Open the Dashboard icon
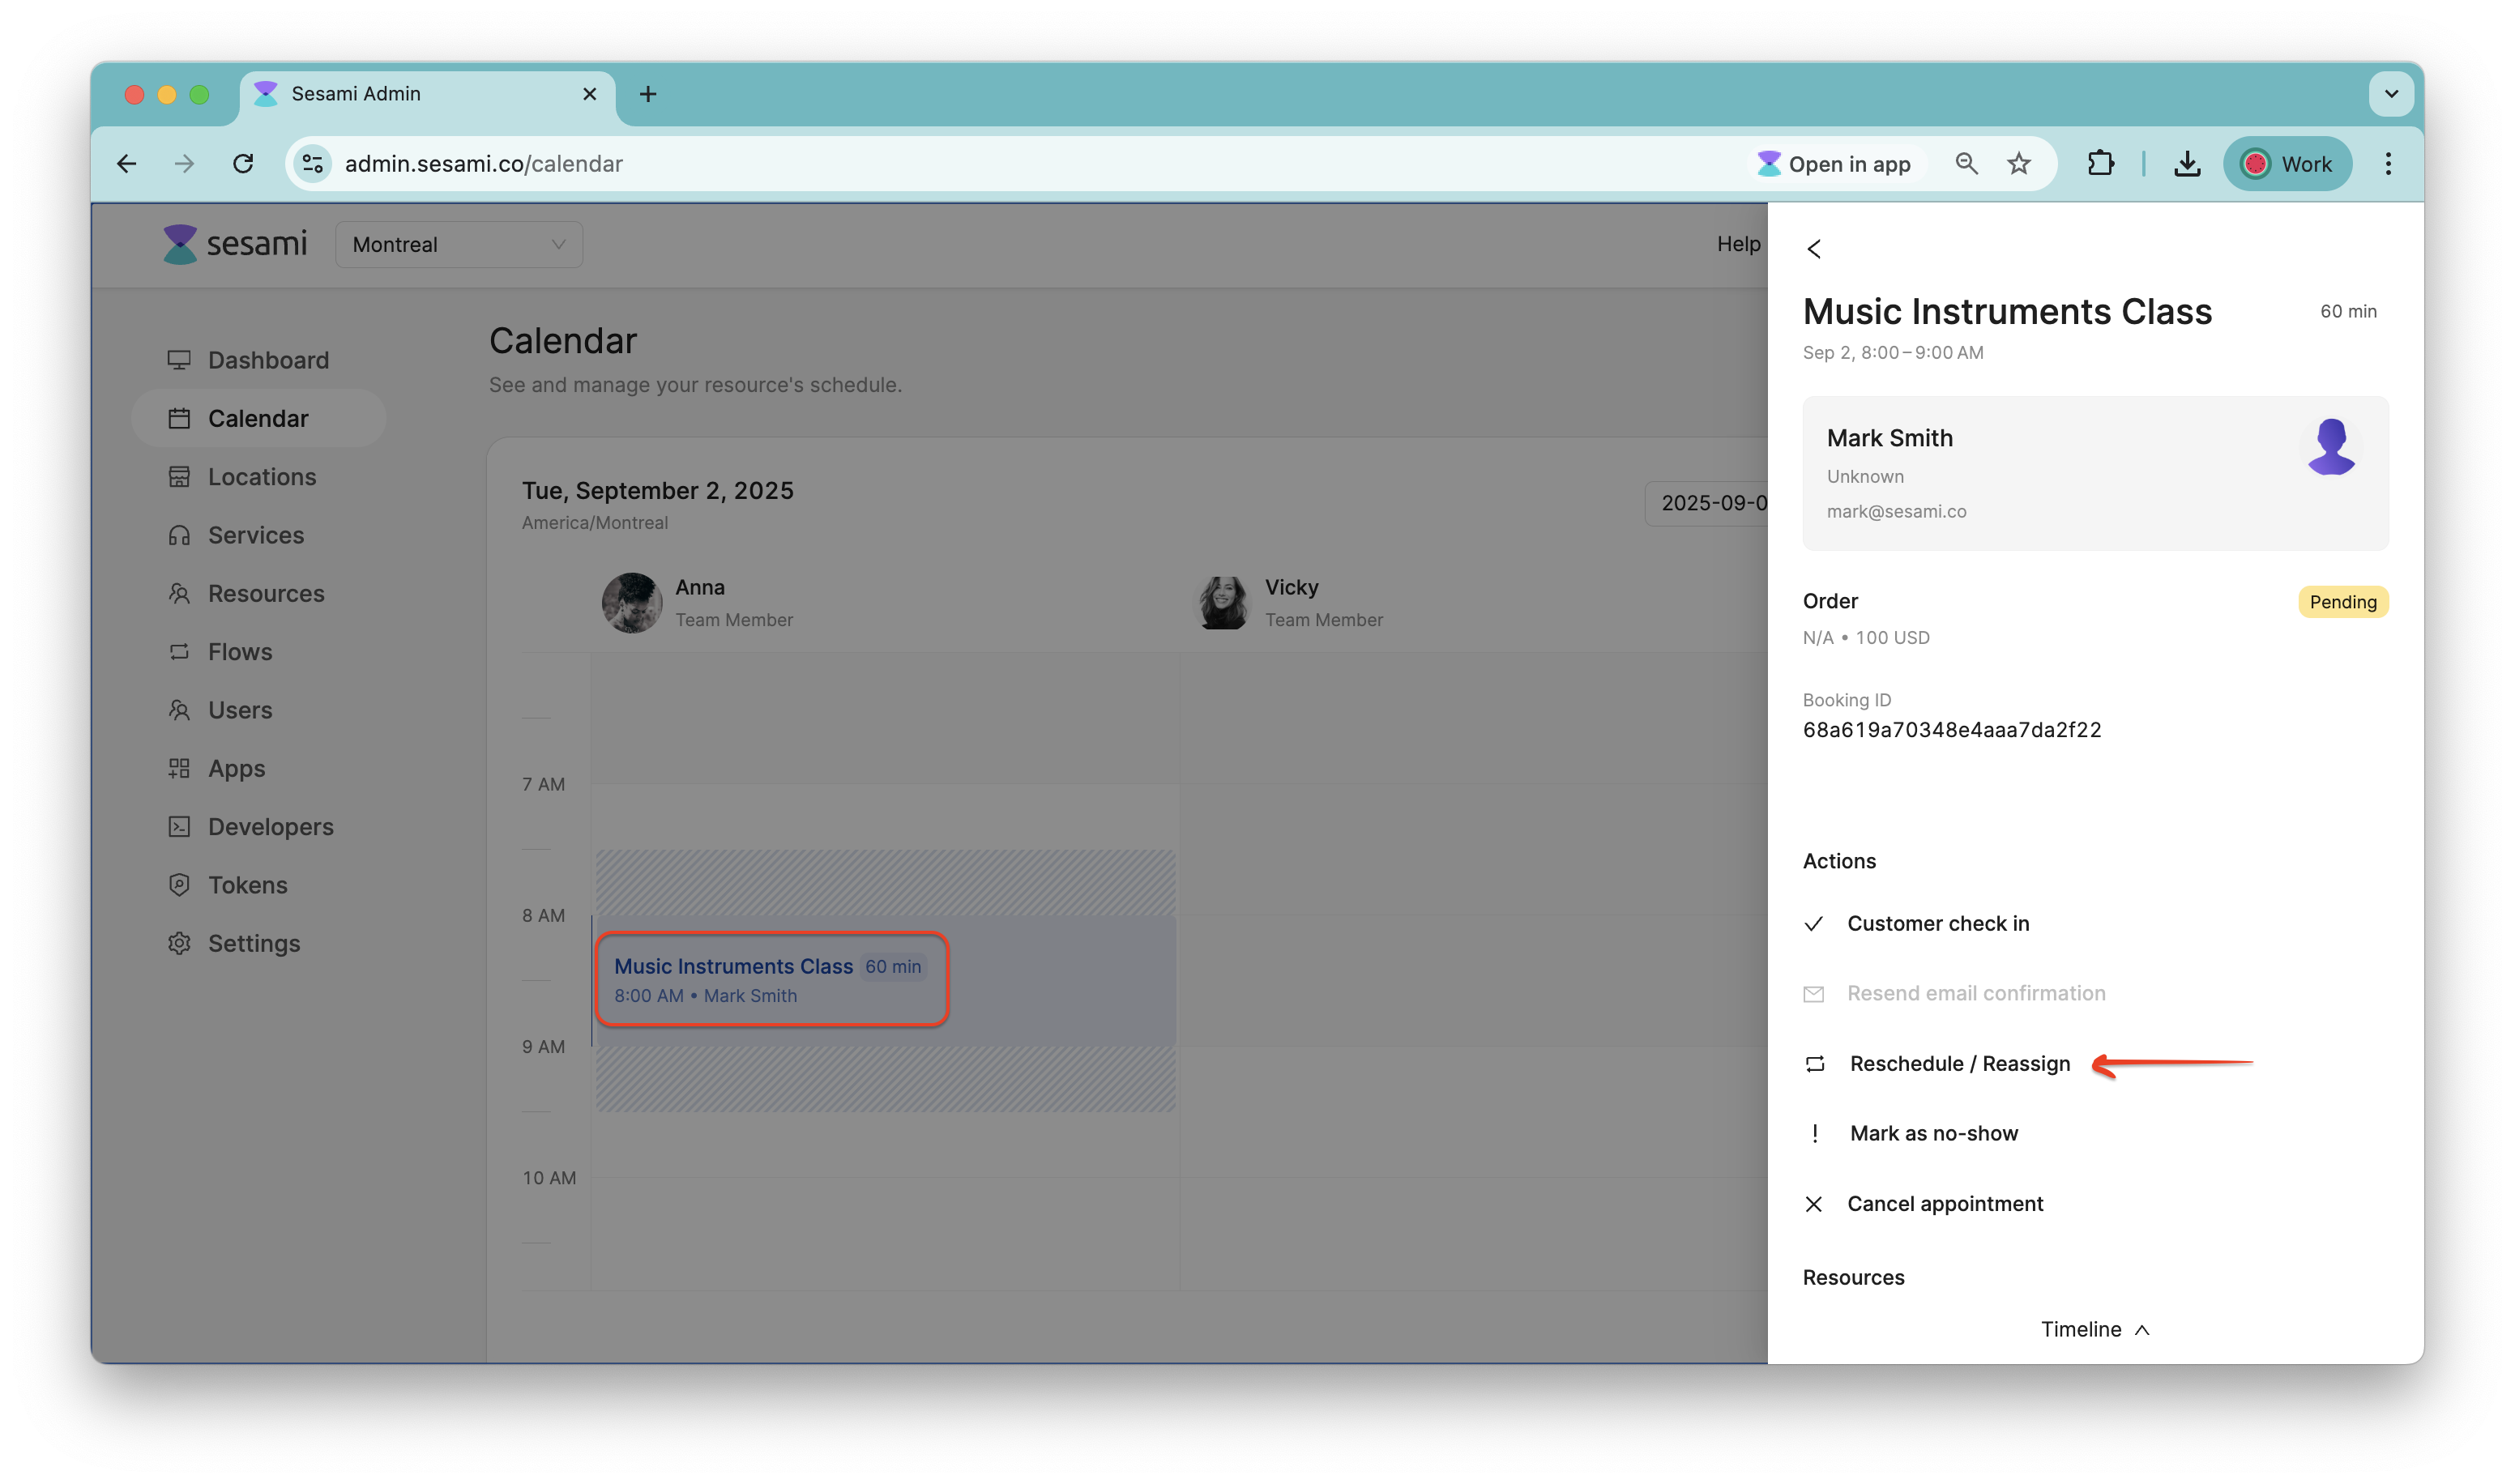 point(180,360)
